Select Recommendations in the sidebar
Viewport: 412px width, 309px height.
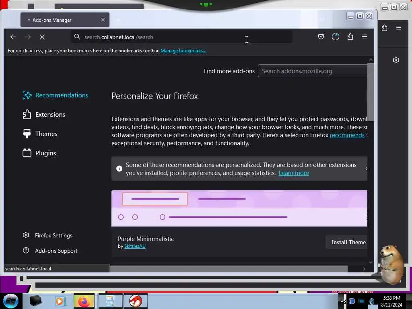pos(56,95)
